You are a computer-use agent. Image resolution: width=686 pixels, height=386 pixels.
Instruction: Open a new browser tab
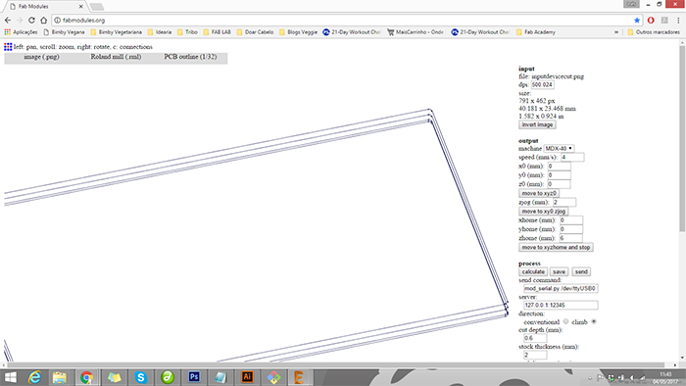[97, 7]
